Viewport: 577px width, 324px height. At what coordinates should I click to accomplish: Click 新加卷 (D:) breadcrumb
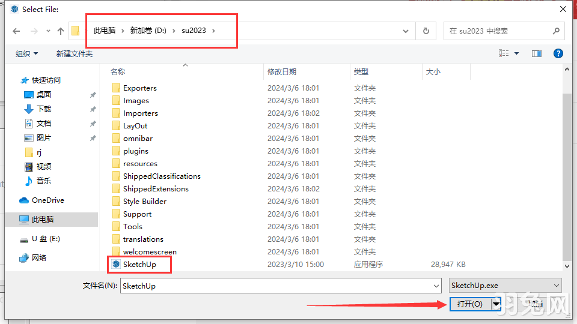click(x=148, y=31)
